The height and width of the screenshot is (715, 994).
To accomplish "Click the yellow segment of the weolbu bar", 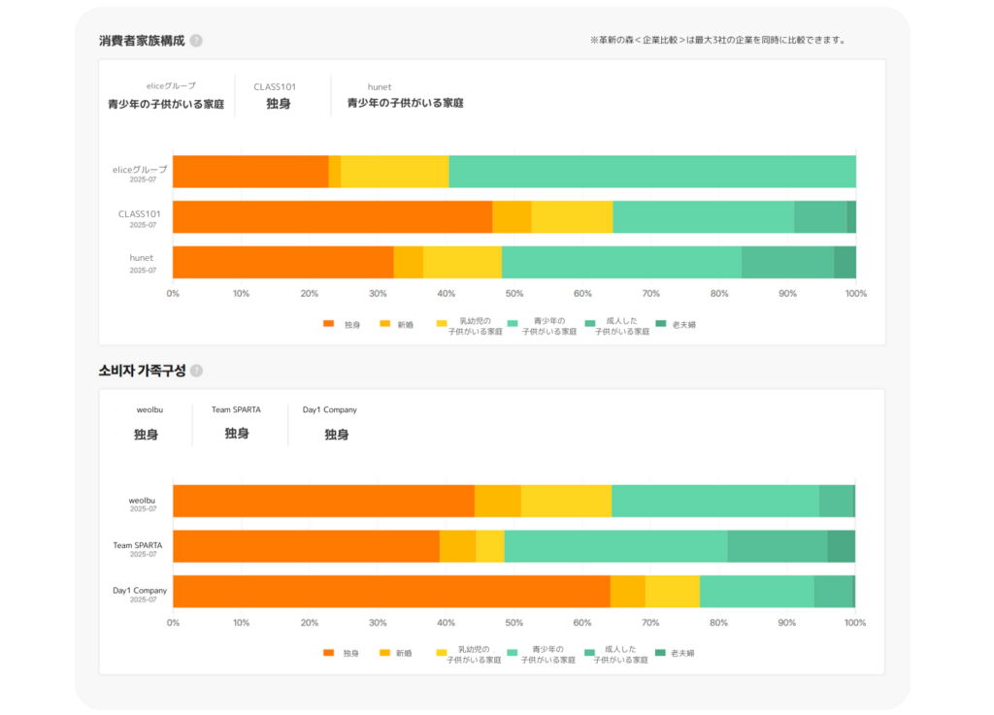I will tap(566, 502).
